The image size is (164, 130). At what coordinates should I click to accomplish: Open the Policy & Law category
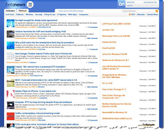(x=49, y=14)
